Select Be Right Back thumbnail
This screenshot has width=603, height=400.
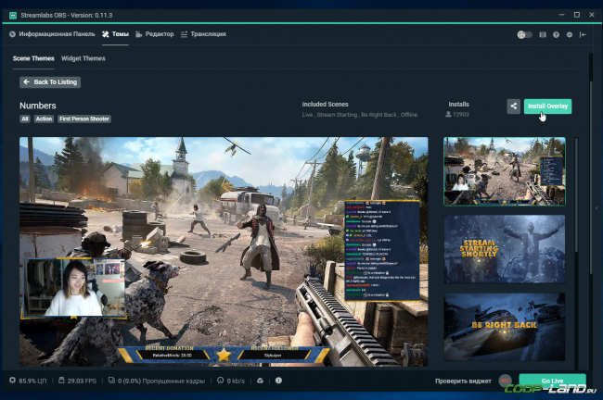click(x=505, y=327)
